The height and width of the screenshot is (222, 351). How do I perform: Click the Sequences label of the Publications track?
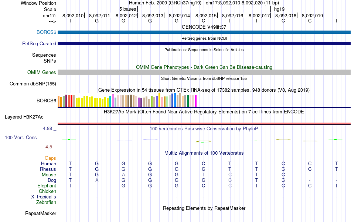tap(44, 55)
